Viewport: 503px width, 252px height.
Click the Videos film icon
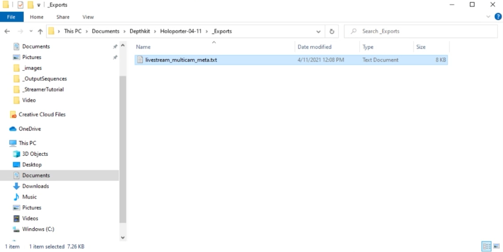click(x=16, y=219)
